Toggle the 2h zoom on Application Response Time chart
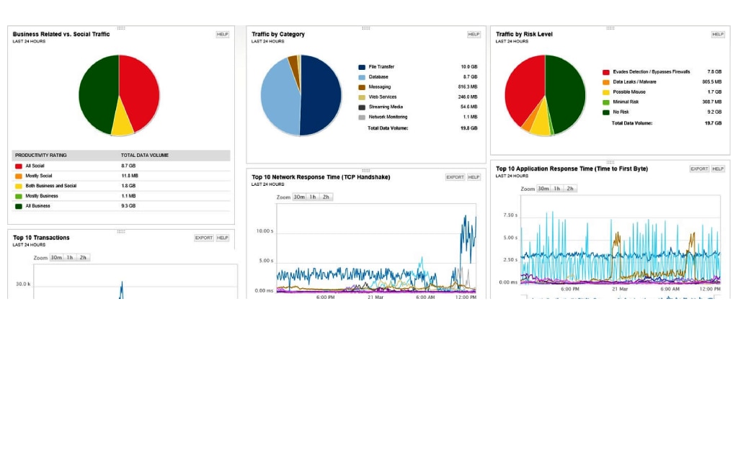 tap(569, 188)
